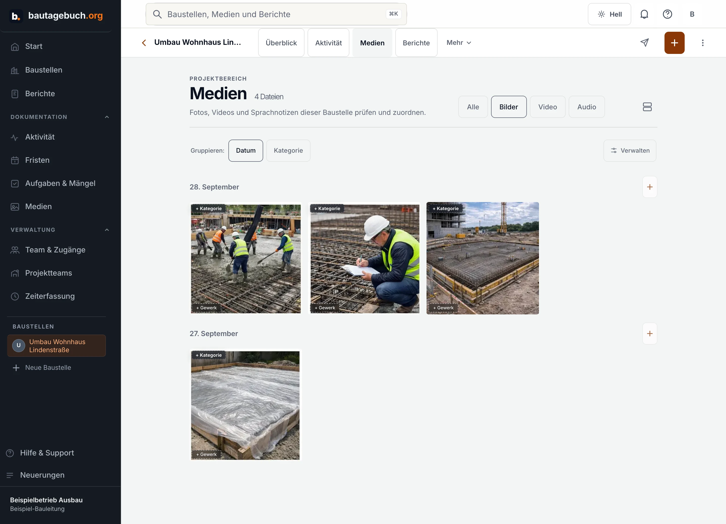Open the three-dot options menu
This screenshot has height=524, width=726.
pos(703,43)
